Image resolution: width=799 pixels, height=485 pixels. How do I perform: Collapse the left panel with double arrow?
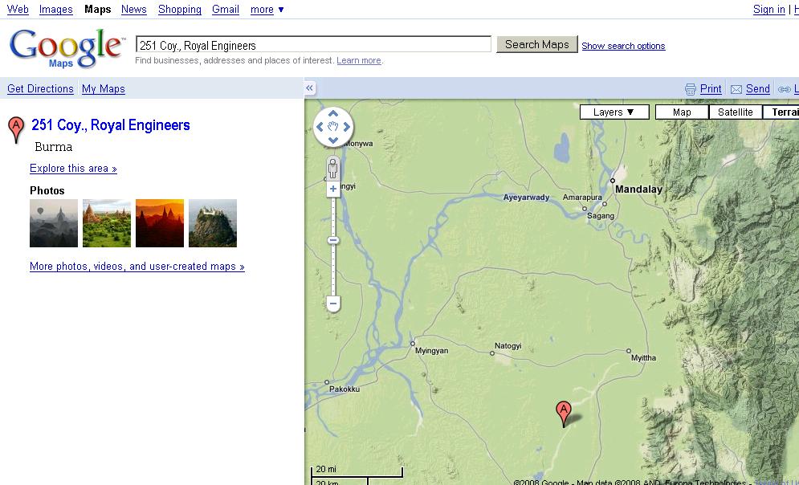tap(309, 88)
